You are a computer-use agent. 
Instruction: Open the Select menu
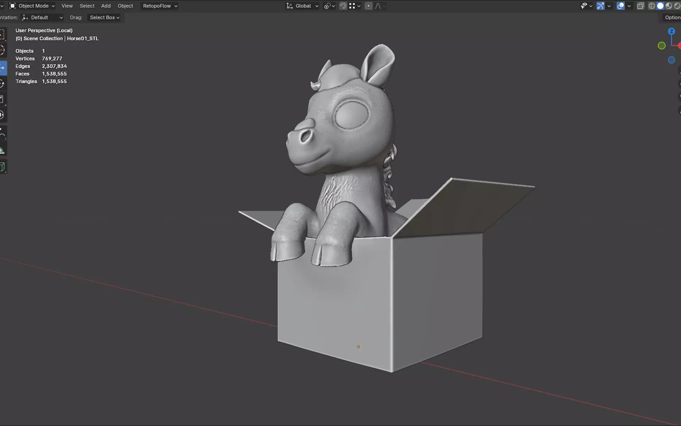(x=87, y=6)
